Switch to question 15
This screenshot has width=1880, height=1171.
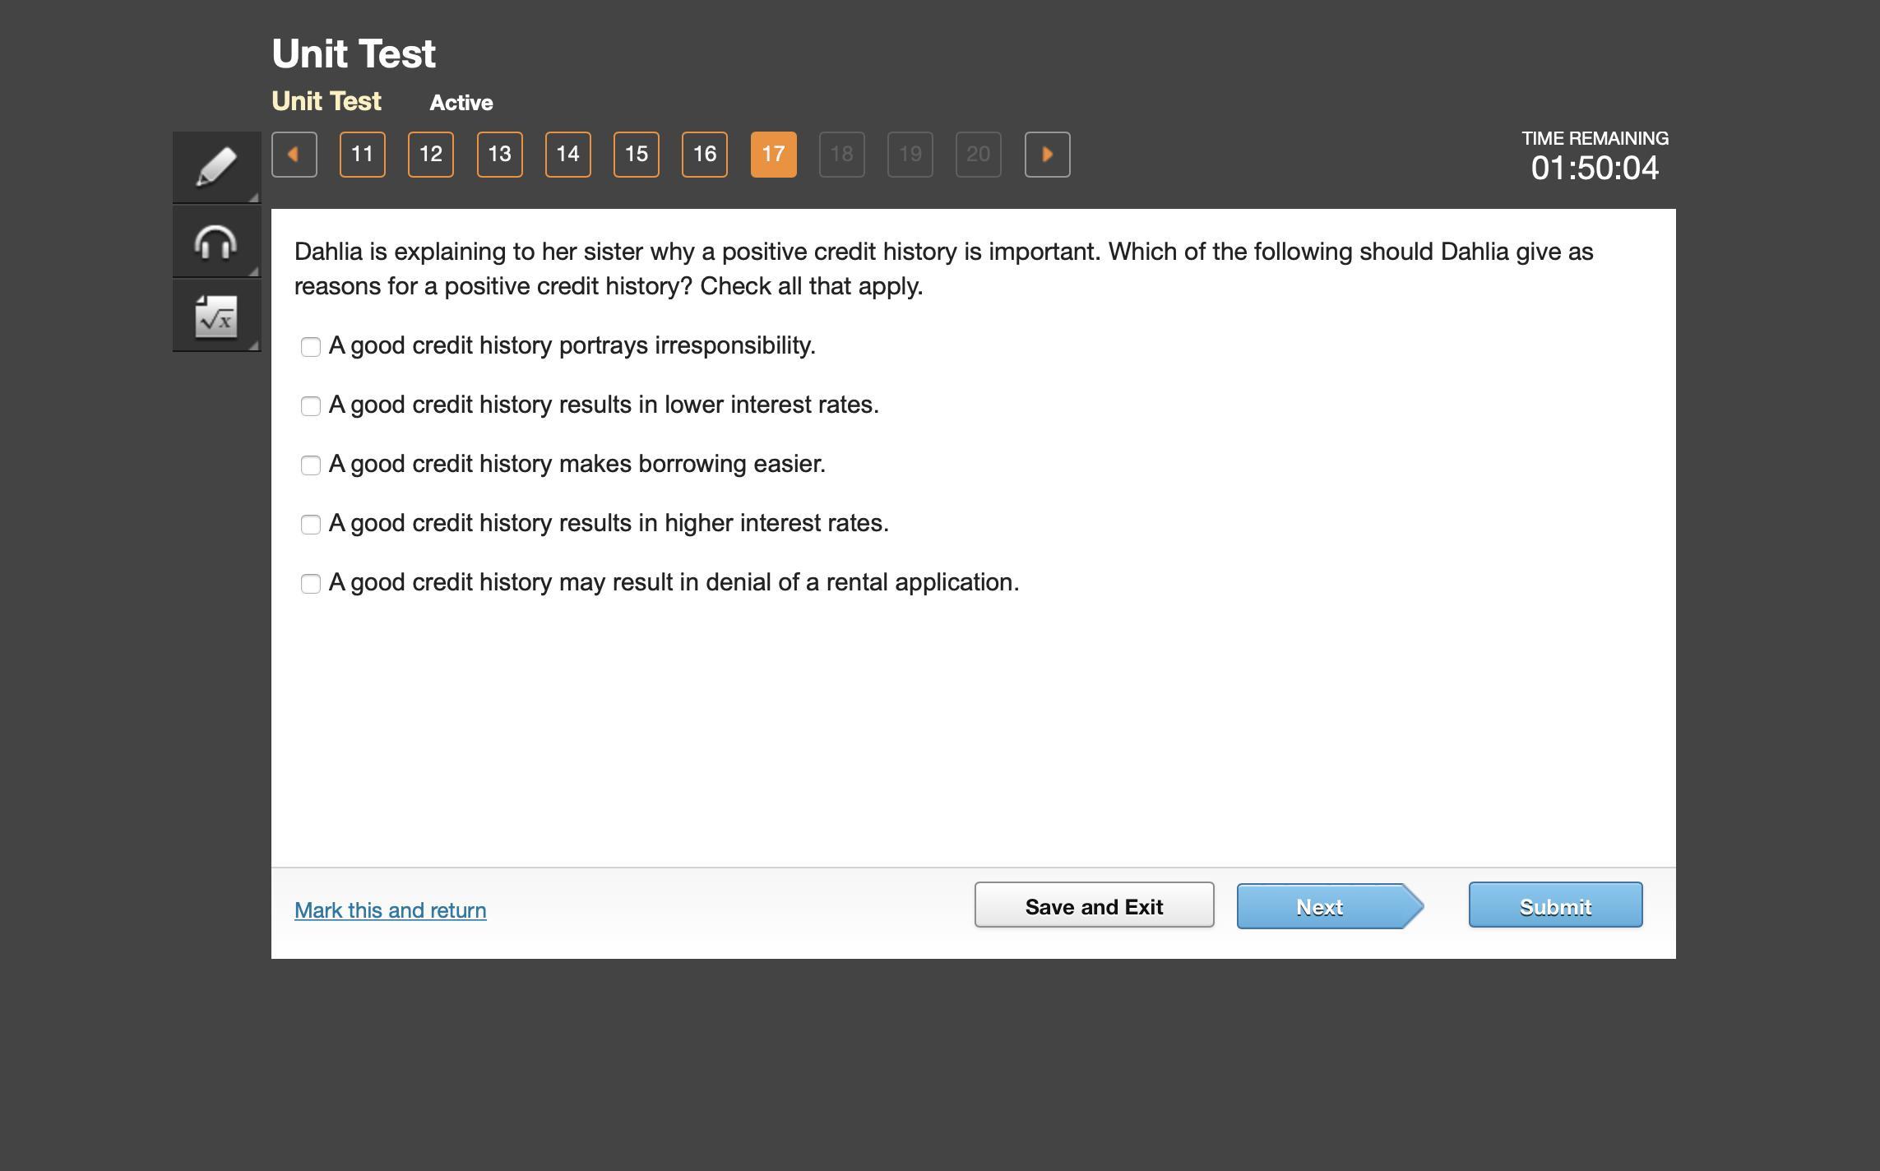tap(636, 155)
